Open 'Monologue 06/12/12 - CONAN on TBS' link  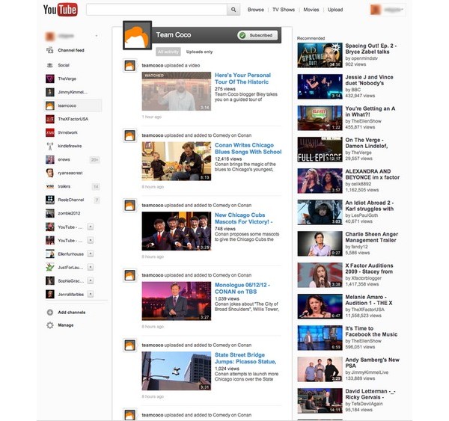(242, 288)
